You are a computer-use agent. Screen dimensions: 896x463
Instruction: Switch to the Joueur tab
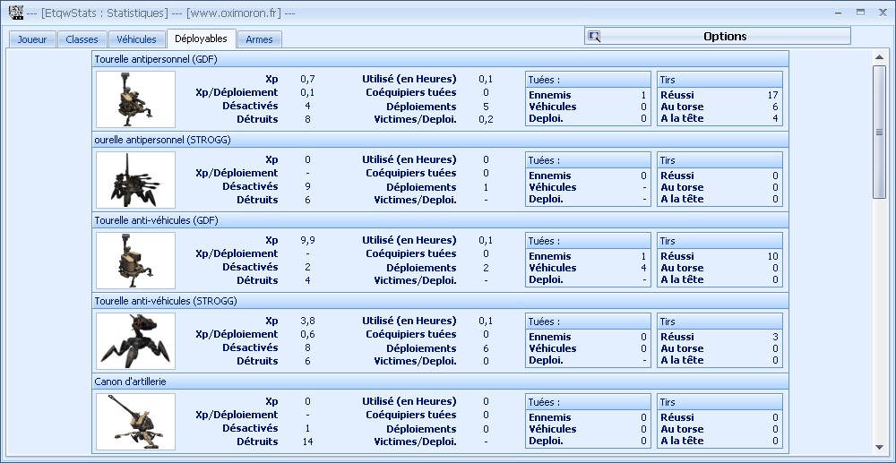[x=32, y=39]
